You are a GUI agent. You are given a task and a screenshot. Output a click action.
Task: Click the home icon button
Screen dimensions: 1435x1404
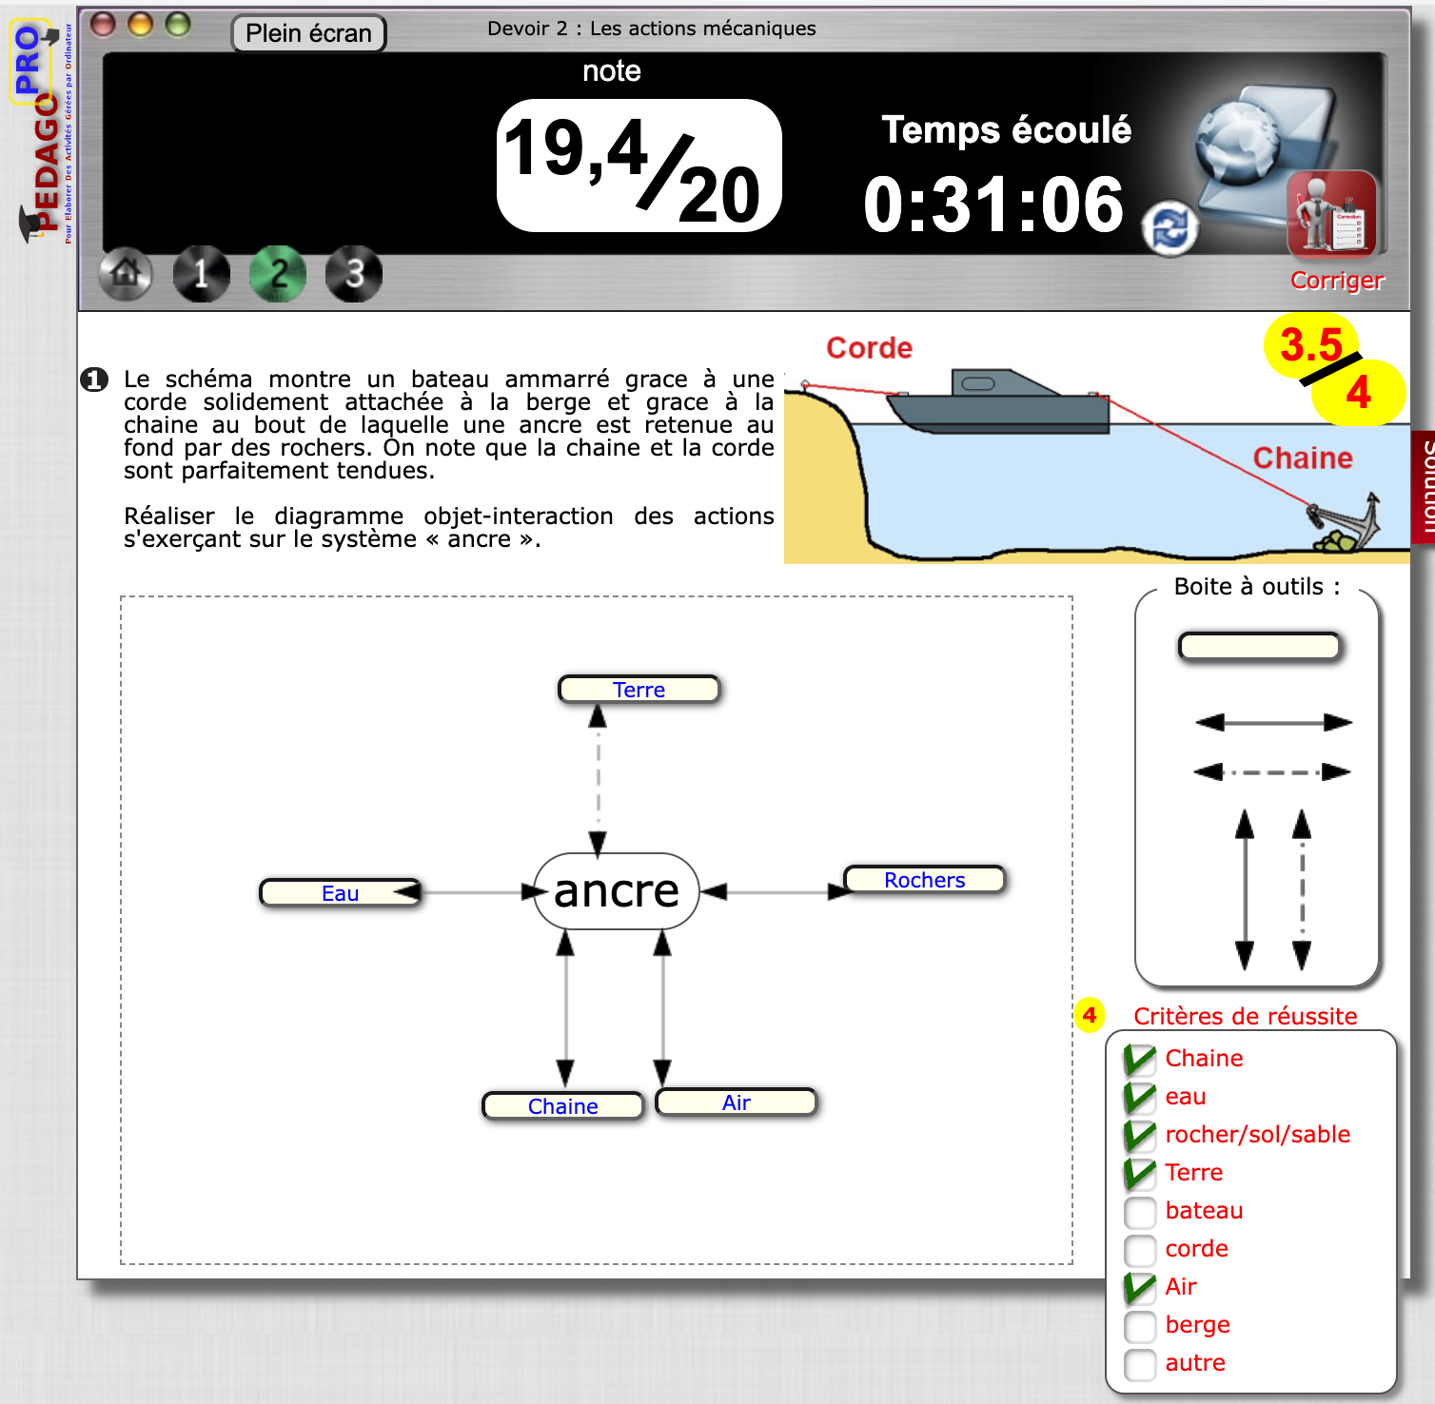click(x=125, y=275)
